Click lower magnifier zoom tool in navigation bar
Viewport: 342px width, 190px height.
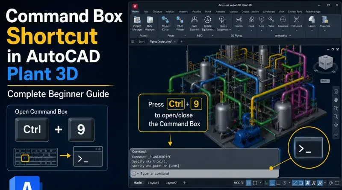point(336,117)
